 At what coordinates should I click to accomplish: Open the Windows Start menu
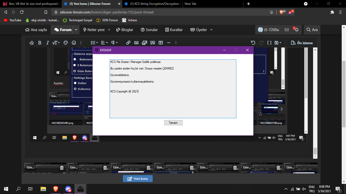[x=6, y=189]
